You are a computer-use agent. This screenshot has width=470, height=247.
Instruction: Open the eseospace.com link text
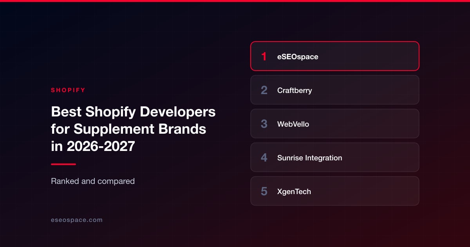coord(77,220)
